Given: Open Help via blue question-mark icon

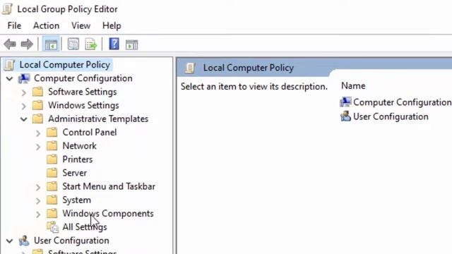Looking at the screenshot, I should point(114,44).
